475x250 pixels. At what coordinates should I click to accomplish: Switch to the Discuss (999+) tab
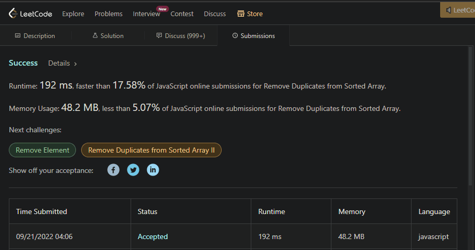pyautogui.click(x=181, y=36)
